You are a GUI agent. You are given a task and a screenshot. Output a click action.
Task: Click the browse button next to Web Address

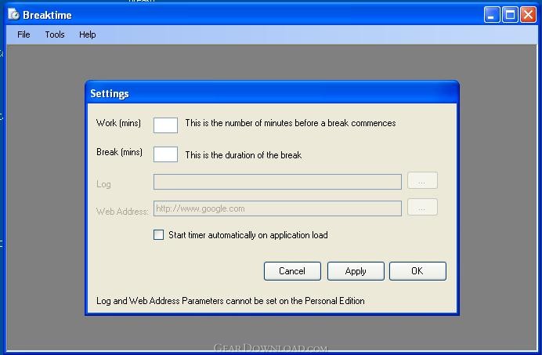pyautogui.click(x=422, y=207)
